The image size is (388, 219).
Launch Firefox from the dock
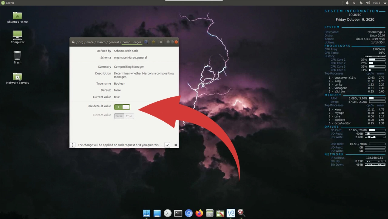click(x=199, y=213)
